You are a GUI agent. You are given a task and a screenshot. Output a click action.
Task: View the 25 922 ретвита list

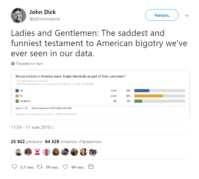coord(26,141)
